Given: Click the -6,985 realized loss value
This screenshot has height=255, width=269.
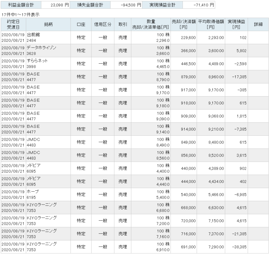Looking at the screenshot, I should click(x=240, y=195).
